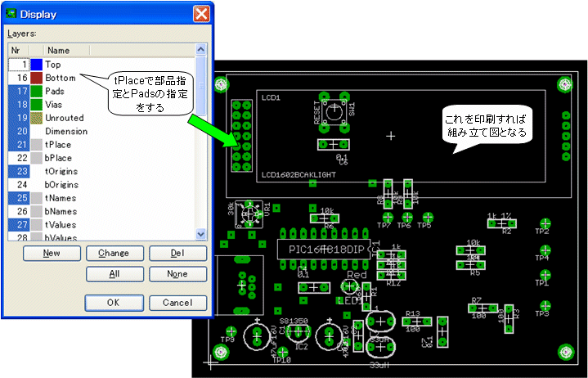
Task: Select the bOrigins layer name
Action: (x=61, y=185)
